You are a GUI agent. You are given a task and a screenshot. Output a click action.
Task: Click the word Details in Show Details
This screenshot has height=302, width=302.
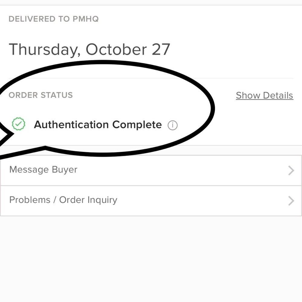click(x=278, y=95)
